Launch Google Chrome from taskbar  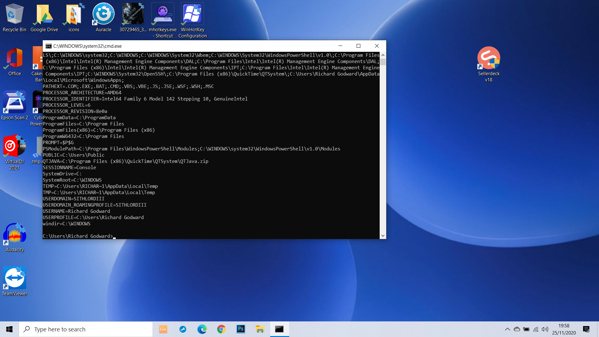[222, 329]
